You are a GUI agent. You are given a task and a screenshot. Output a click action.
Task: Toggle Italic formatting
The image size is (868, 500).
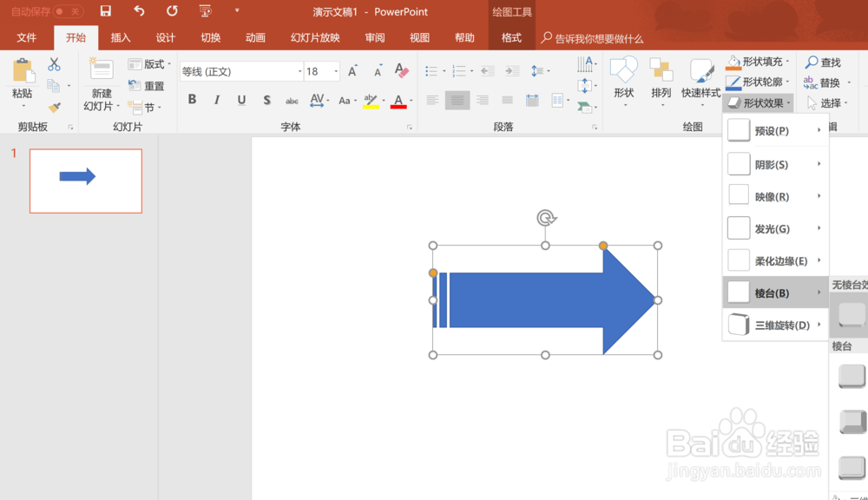[x=217, y=100]
